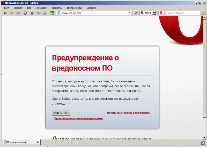
Task: Expand the search engine selector arrow
Action: click(165, 13)
